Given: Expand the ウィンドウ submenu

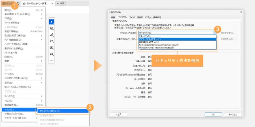Looking at the screenshot, I should click(24, 96).
